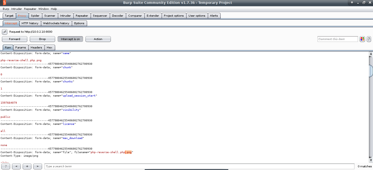Open the highlight color picker icon
The width and height of the screenshot is (373, 170).
click(362, 39)
